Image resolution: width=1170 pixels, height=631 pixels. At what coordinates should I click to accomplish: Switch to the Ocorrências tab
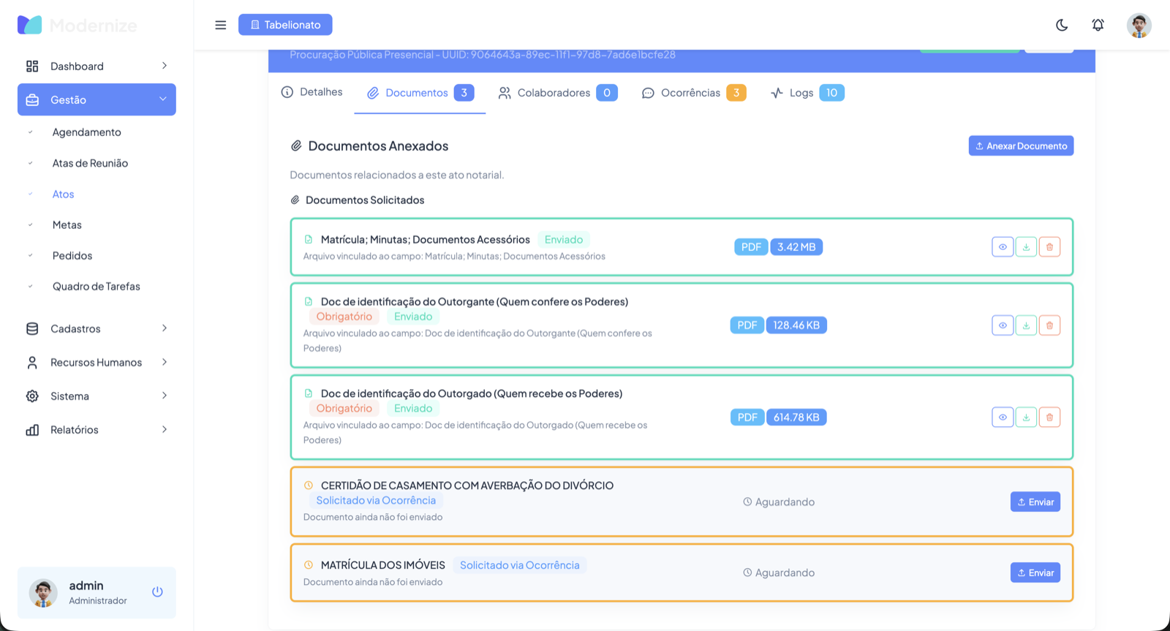coord(694,93)
